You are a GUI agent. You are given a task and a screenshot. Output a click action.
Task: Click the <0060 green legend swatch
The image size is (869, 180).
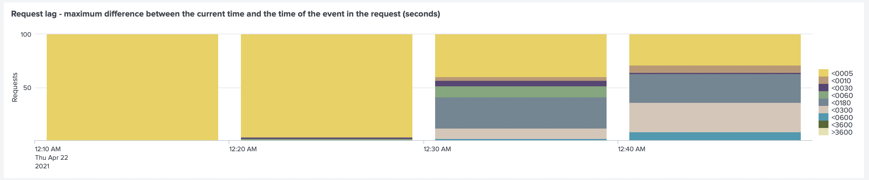tap(823, 95)
